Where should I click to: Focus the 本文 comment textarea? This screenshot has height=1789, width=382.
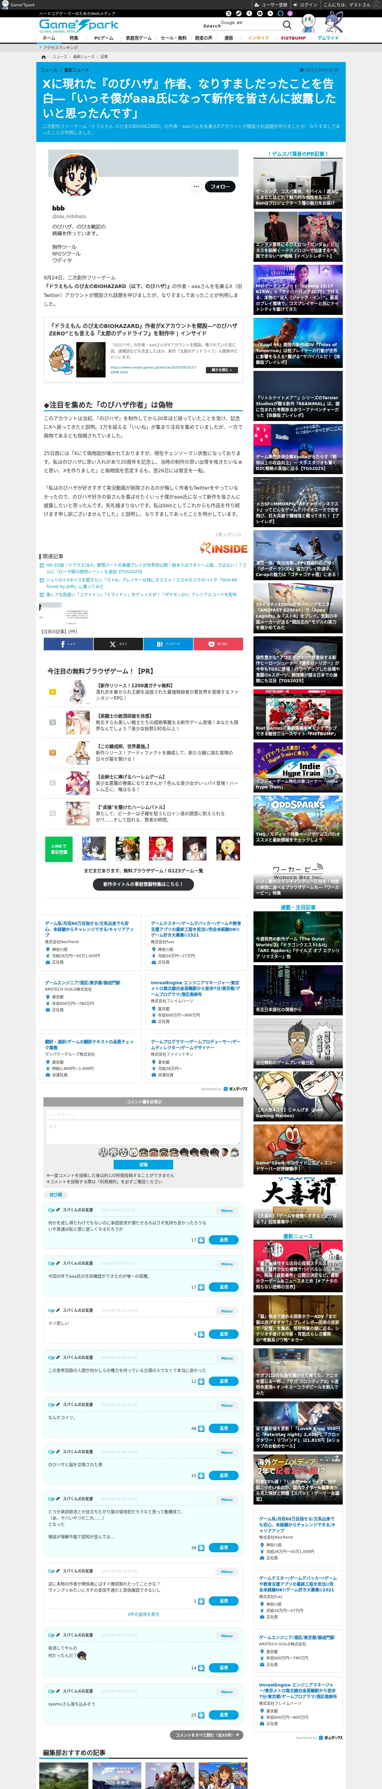(143, 1133)
